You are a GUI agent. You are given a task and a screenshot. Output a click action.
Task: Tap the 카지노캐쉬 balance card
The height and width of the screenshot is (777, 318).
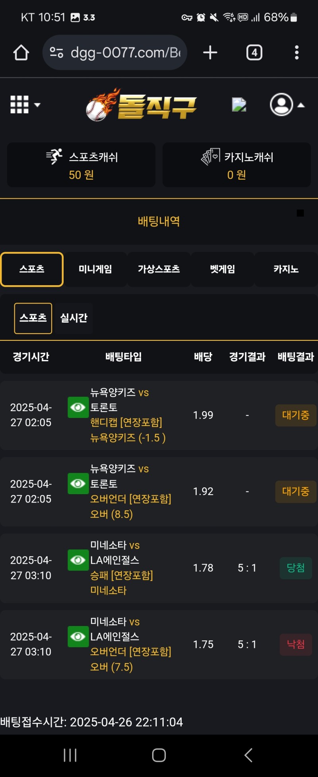point(237,165)
